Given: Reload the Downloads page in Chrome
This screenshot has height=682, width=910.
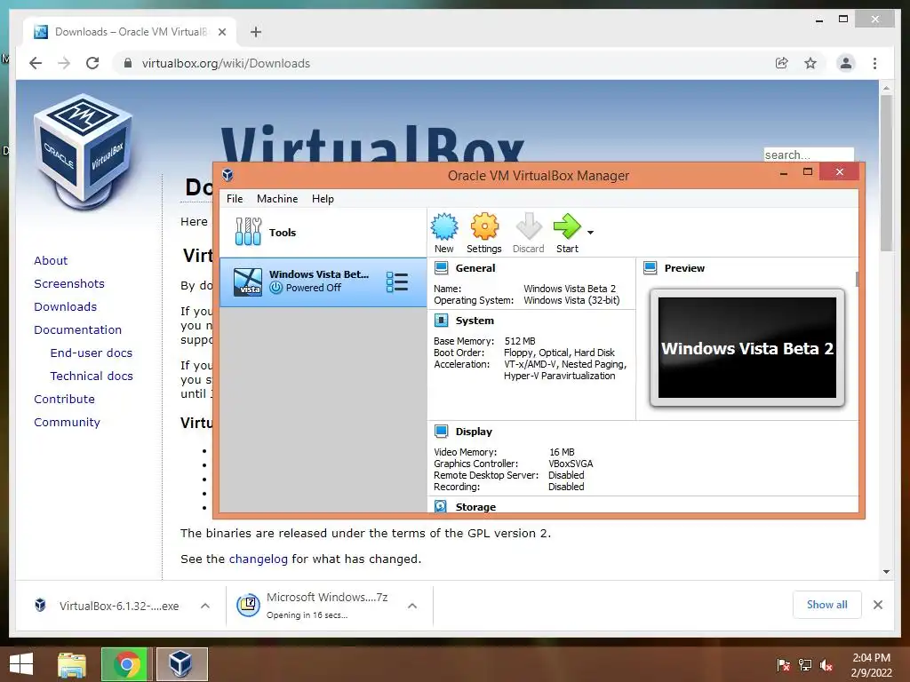Looking at the screenshot, I should point(92,63).
